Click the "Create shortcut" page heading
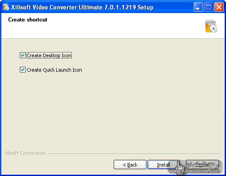The width and height of the screenshot is (226, 176). 28,20
